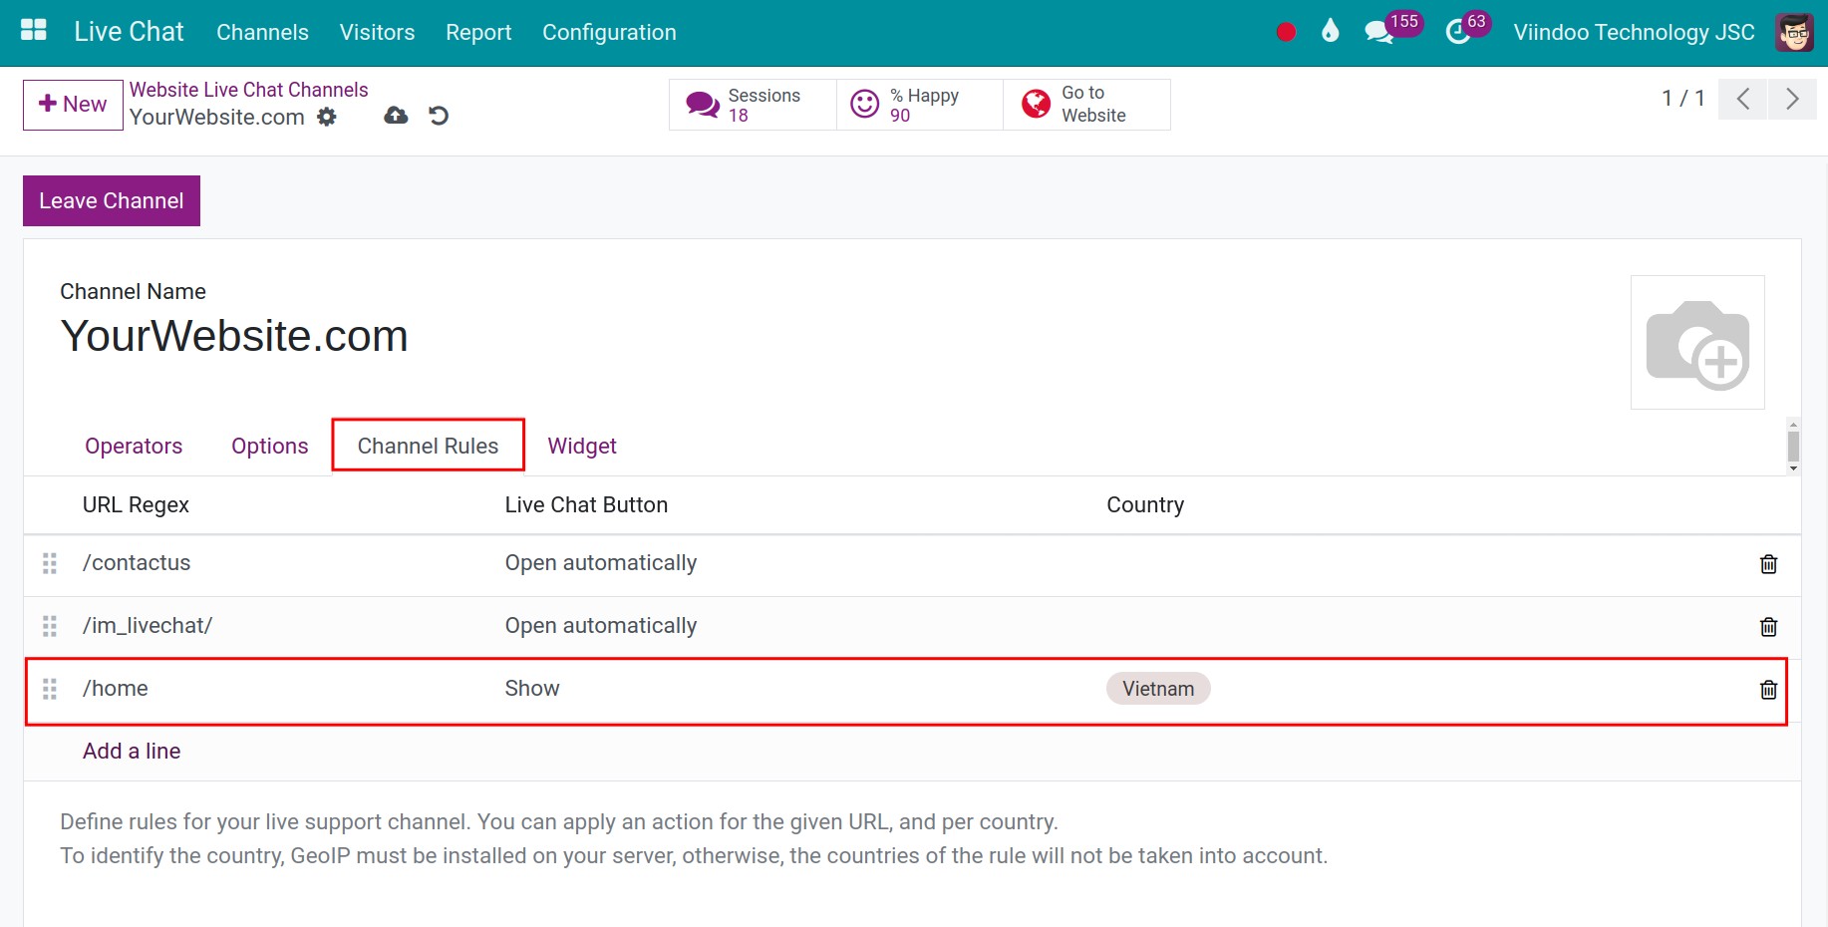The image size is (1828, 927).
Task: Open the apps menu grid icon
Action: [x=33, y=29]
